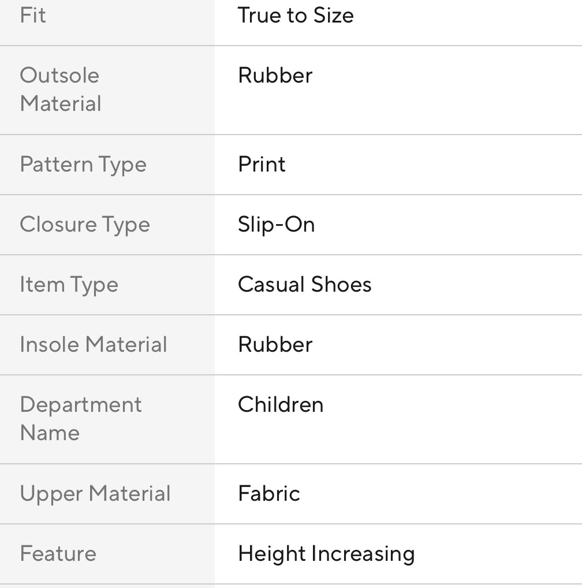Click the Pattern Type label
582x588 pixels.
(83, 165)
